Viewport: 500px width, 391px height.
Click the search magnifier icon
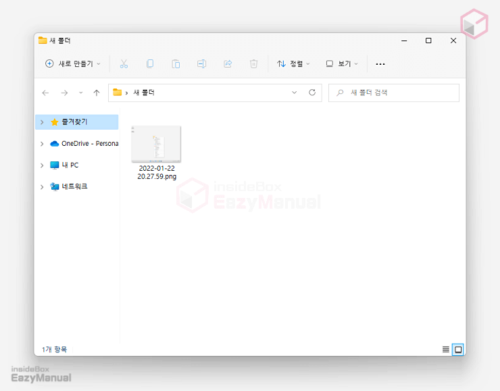(x=340, y=93)
